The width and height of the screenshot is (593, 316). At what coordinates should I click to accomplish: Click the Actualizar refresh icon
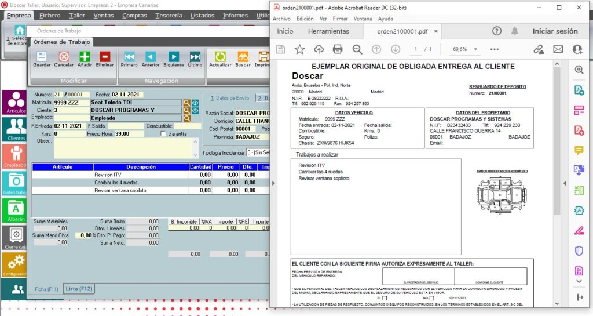[220, 57]
